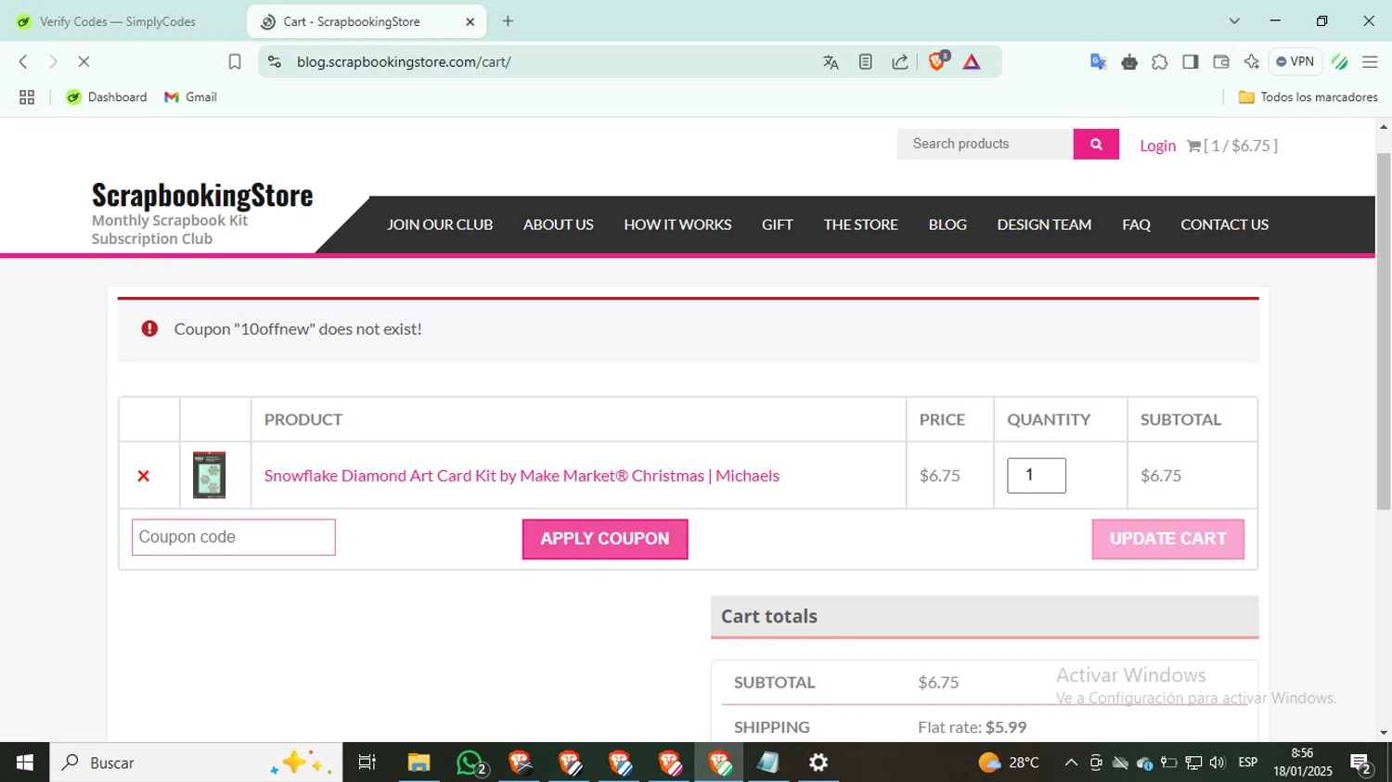Click the browser forward arrow
1392x782 pixels.
[x=53, y=61]
